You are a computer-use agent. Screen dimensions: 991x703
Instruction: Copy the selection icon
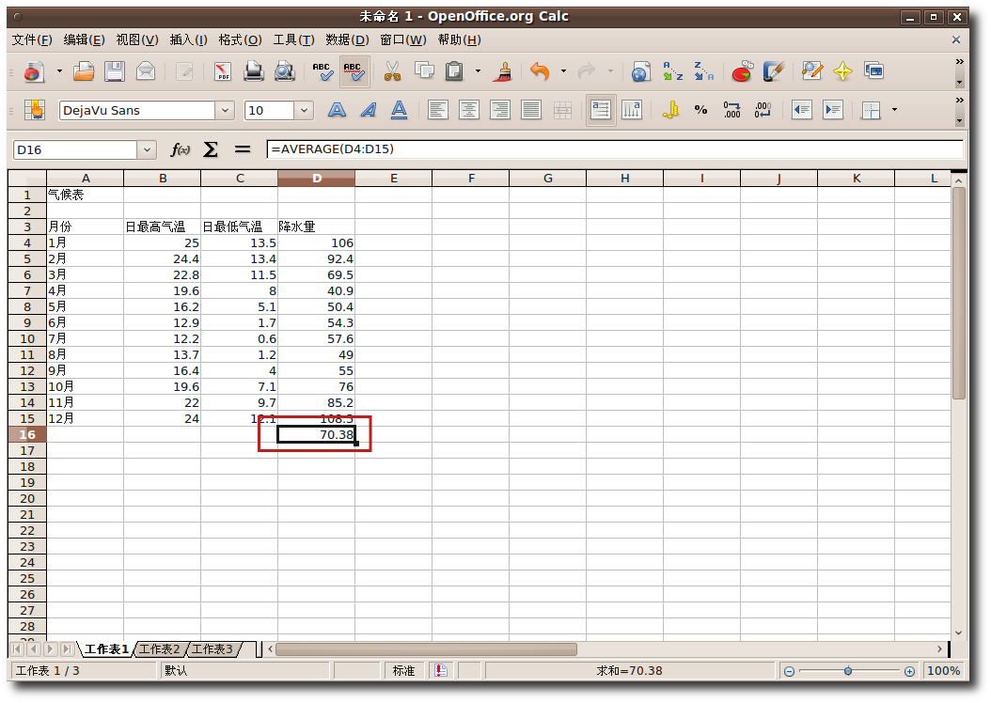tap(423, 72)
